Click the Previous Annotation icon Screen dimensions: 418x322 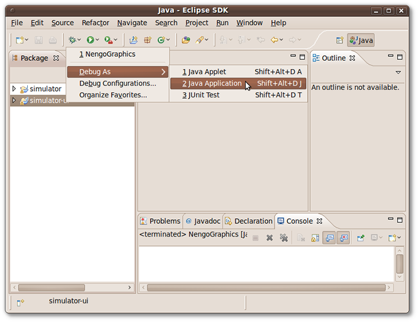click(241, 40)
